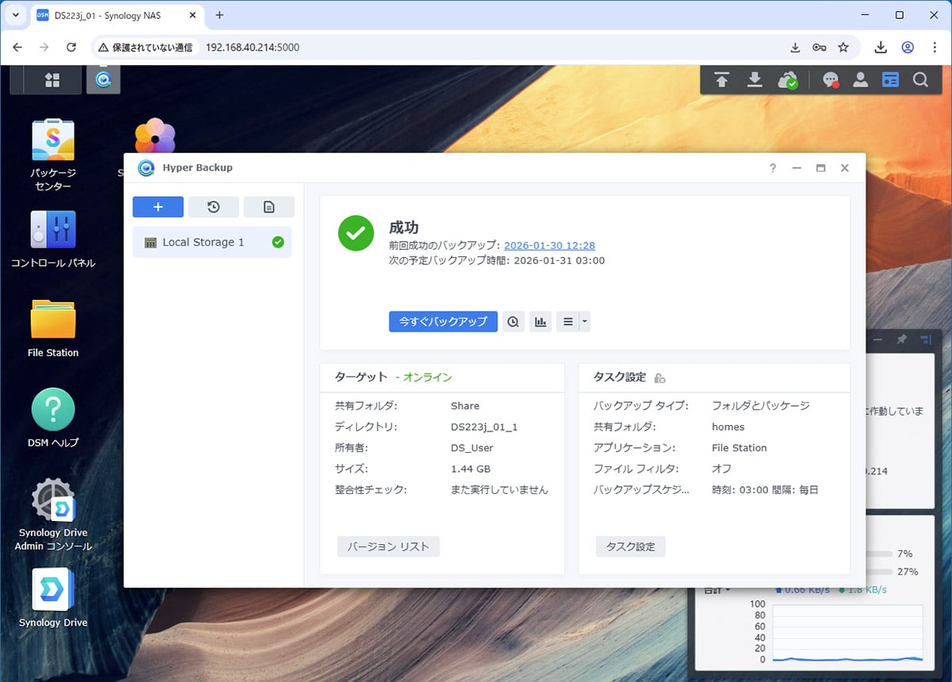Open DSM notifications chat bubble icon
This screenshot has height=682, width=952.
coord(831,80)
